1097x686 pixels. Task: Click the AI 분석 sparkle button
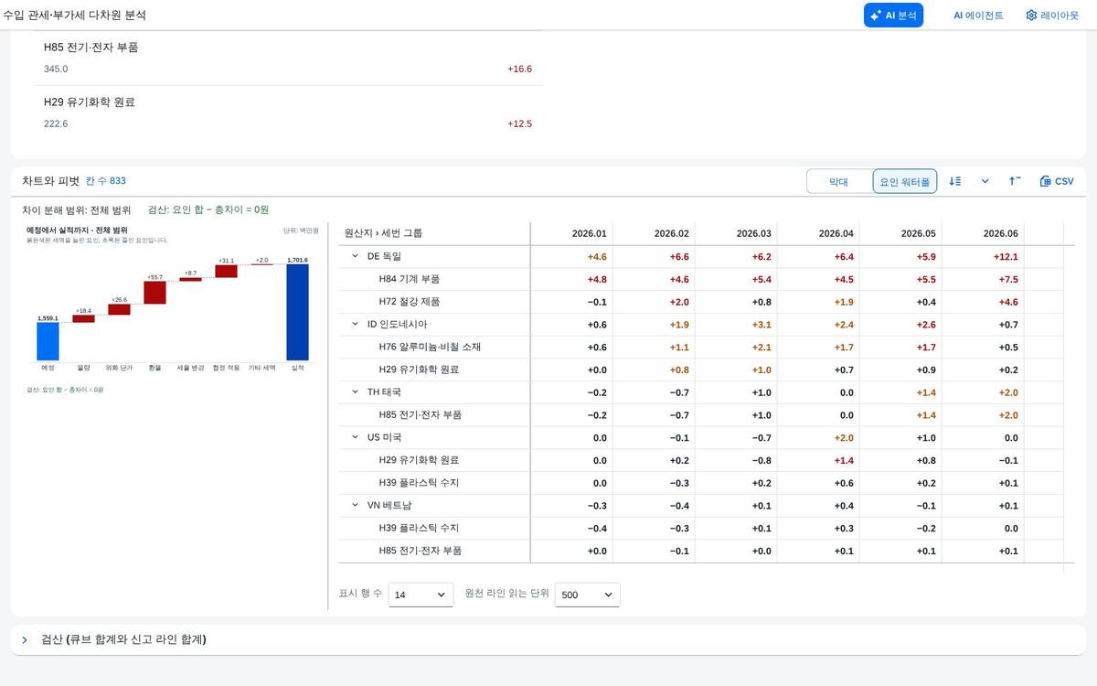[893, 16]
